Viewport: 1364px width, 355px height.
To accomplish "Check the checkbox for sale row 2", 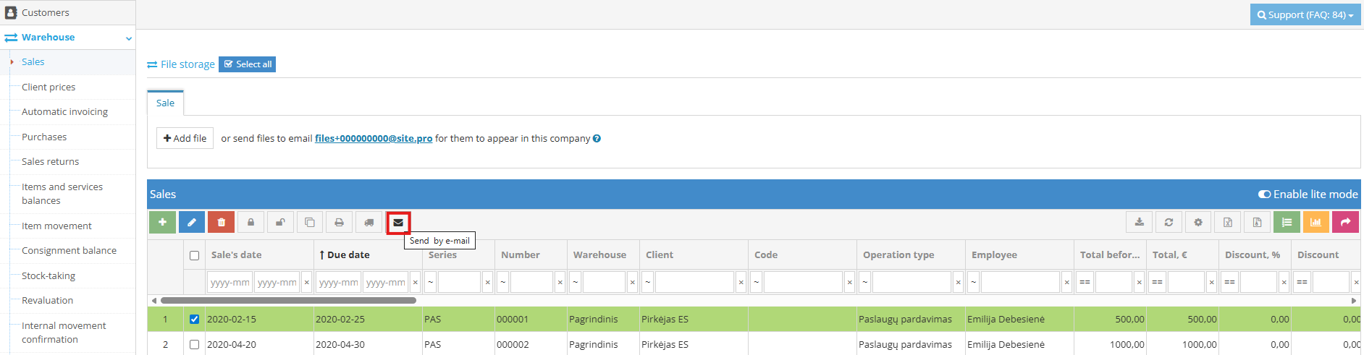I will 194,344.
